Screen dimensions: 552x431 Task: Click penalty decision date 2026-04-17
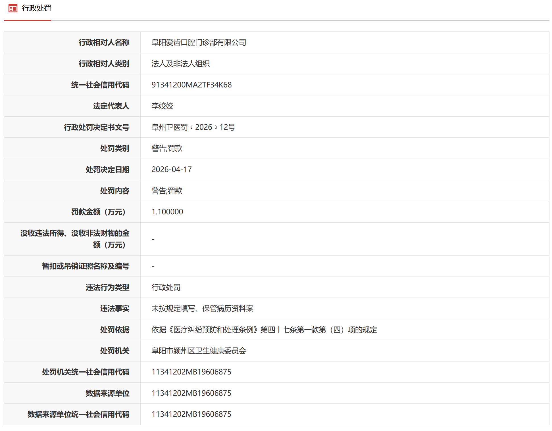click(172, 170)
